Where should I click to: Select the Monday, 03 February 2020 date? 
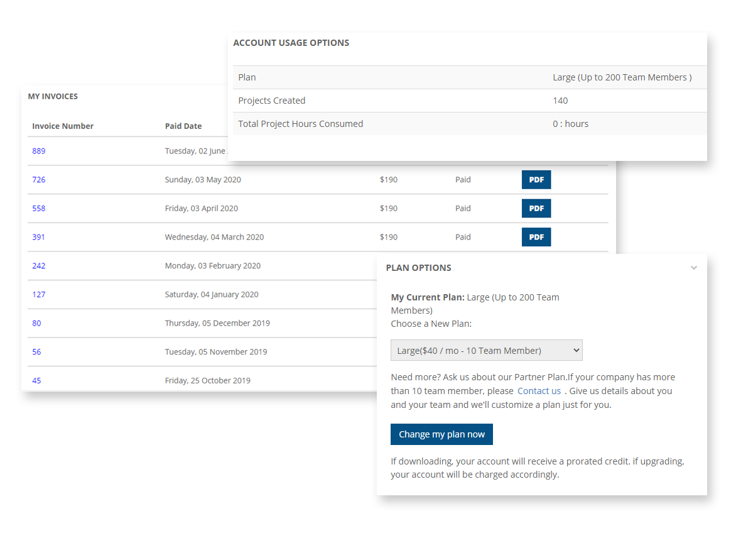pyautogui.click(x=213, y=266)
